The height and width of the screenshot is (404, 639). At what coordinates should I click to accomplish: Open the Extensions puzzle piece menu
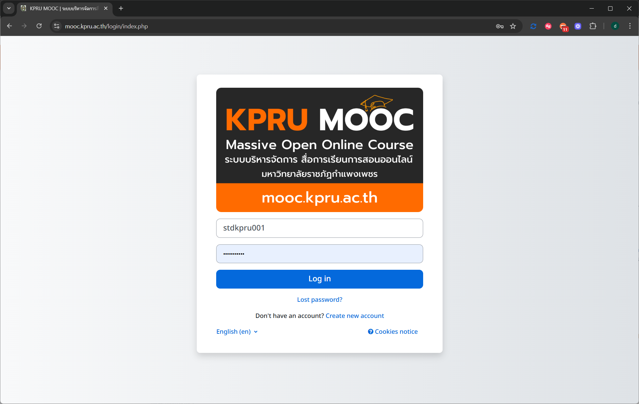pyautogui.click(x=593, y=26)
